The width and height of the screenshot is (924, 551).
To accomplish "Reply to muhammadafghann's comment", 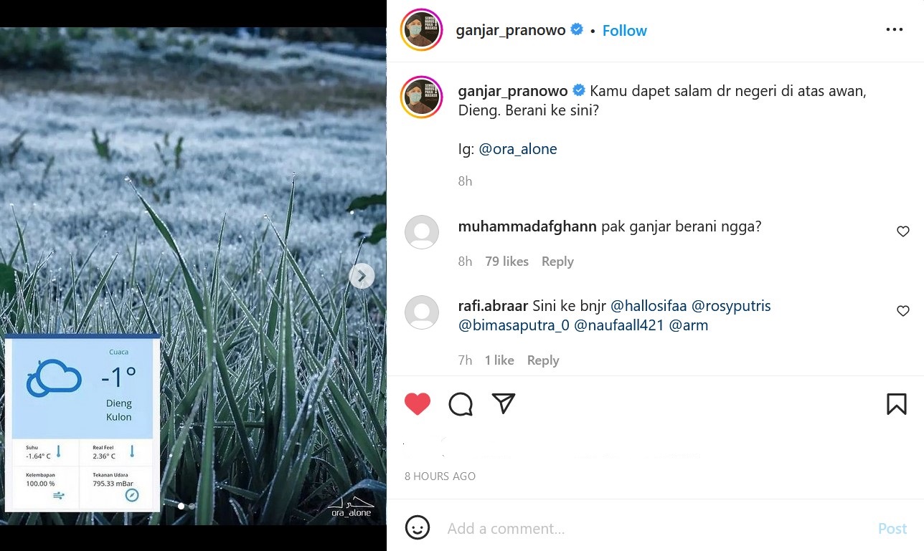I will (557, 262).
